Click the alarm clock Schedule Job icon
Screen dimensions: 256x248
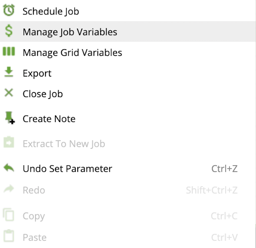9,11
